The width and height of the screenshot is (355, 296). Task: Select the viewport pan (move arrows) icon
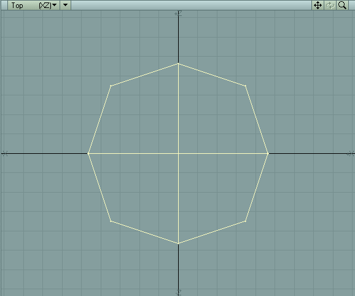(x=318, y=5)
